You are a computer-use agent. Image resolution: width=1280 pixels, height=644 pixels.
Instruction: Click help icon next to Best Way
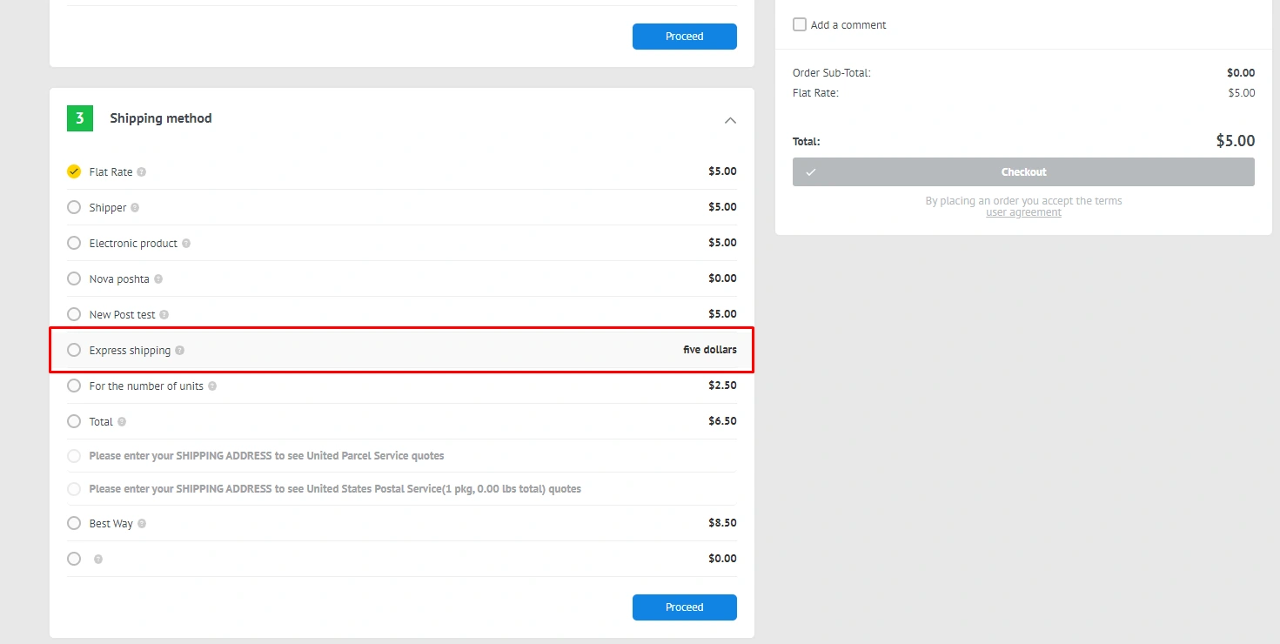pos(142,524)
